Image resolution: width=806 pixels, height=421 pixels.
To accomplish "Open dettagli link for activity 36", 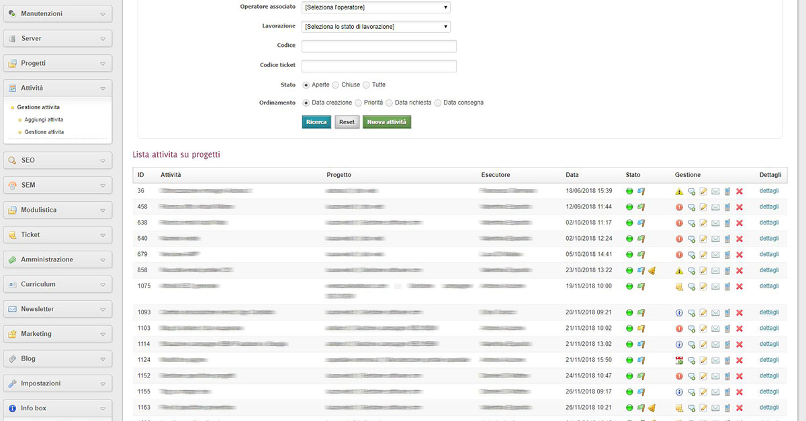I will tap(769, 191).
